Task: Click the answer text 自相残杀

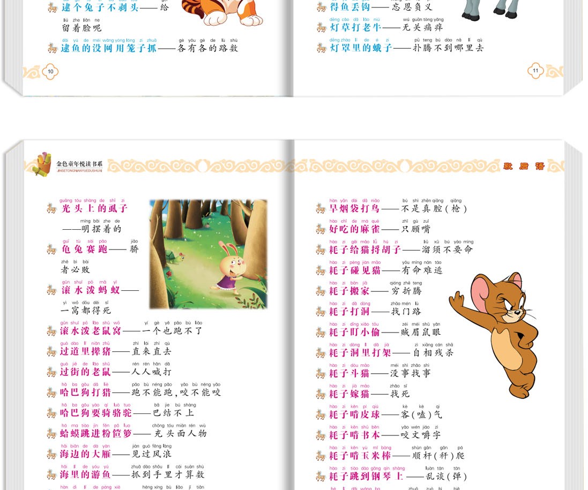Action: (x=433, y=352)
